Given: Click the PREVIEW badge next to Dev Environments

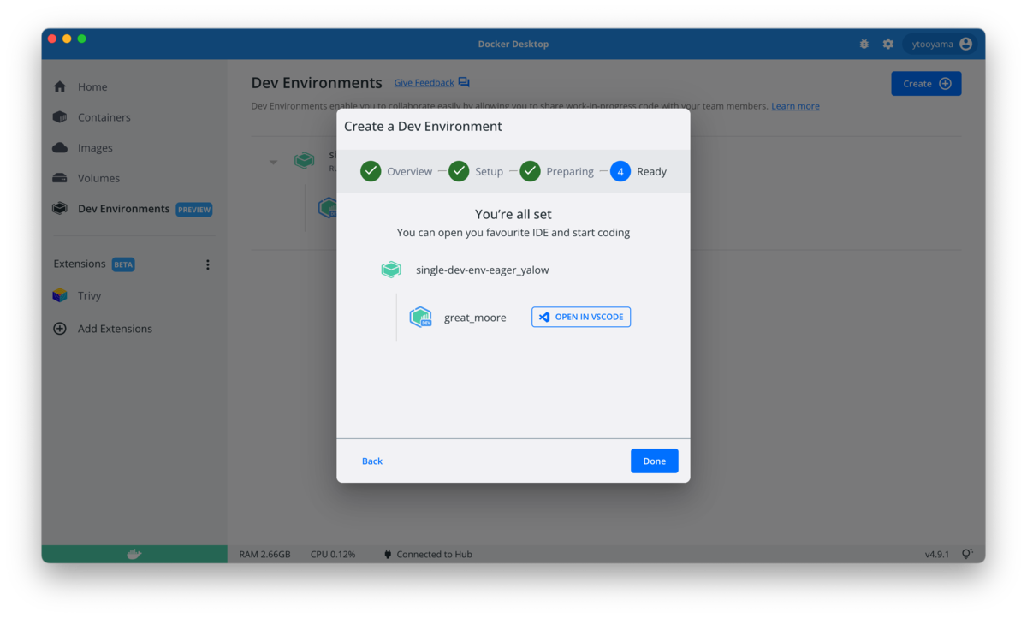Looking at the screenshot, I should (194, 210).
